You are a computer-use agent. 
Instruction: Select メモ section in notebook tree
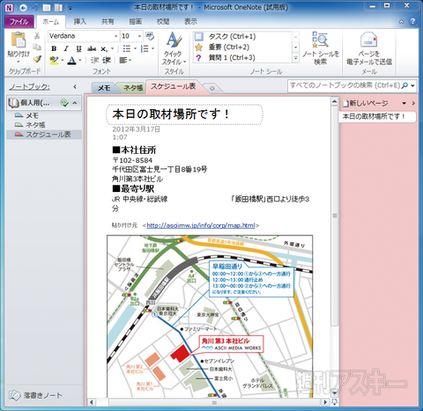[x=44, y=115]
